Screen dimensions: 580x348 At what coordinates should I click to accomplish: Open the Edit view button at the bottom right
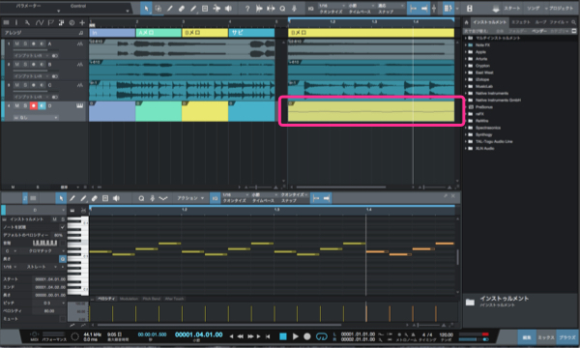[x=527, y=337]
